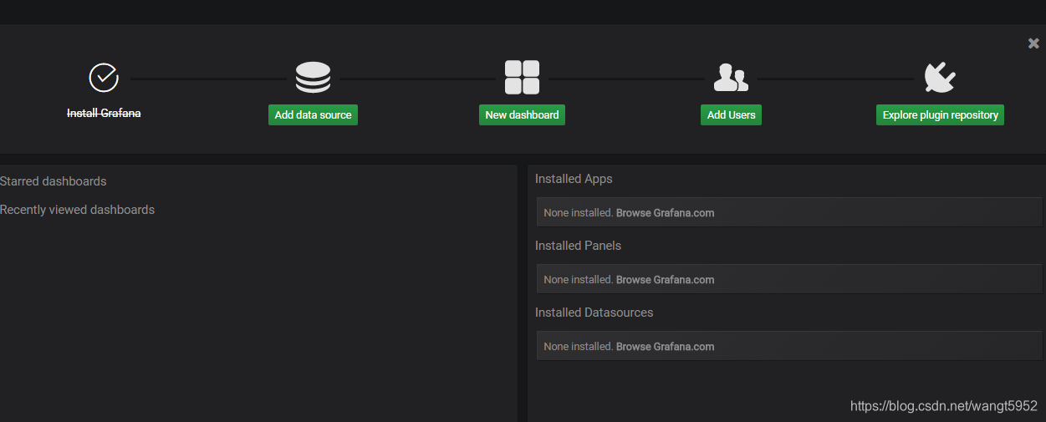Viewport: 1046px width, 422px height.
Task: Click the Starred dashboards heading
Action: tap(54, 181)
